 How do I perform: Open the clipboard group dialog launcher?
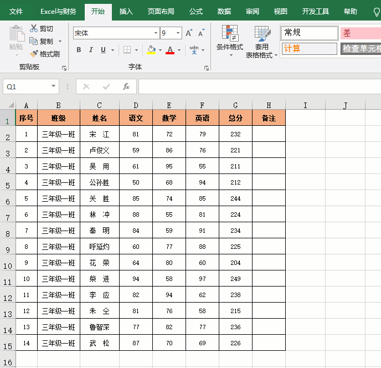(x=64, y=68)
